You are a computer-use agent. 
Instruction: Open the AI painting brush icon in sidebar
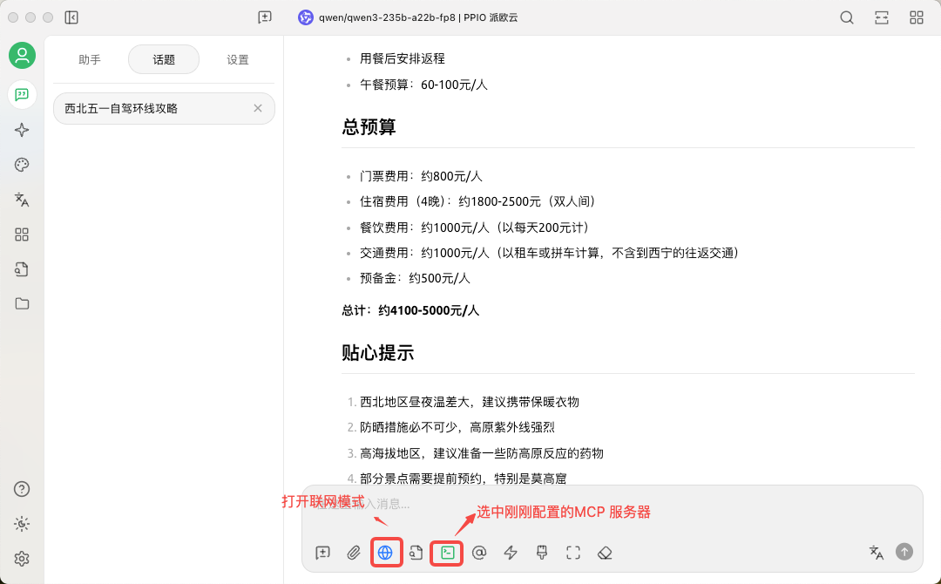point(22,165)
